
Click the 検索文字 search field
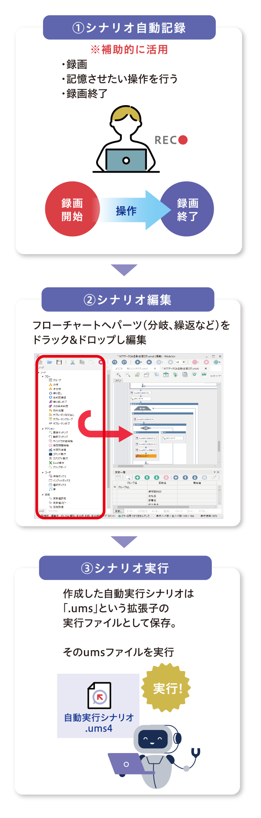click(216, 376)
